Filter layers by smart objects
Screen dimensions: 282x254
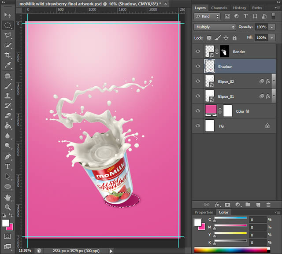pyautogui.click(x=264, y=16)
